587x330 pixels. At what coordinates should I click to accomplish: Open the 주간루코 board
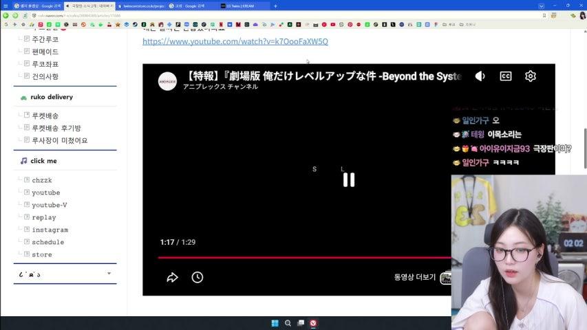45,39
